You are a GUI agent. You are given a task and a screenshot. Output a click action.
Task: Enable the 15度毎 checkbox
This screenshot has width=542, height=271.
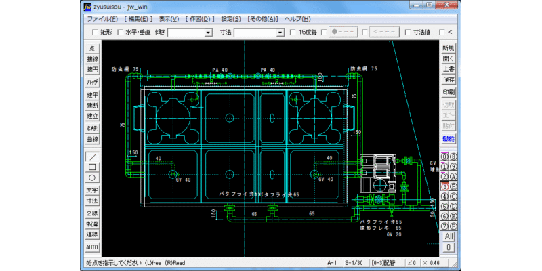click(x=293, y=32)
